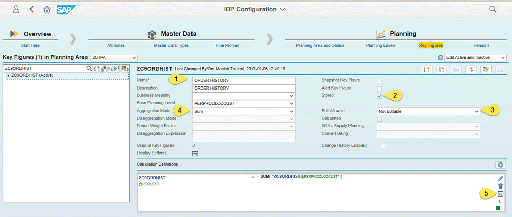The width and height of the screenshot is (512, 217).
Task: Open the Base Planning Level dropdown
Action: (x=244, y=103)
